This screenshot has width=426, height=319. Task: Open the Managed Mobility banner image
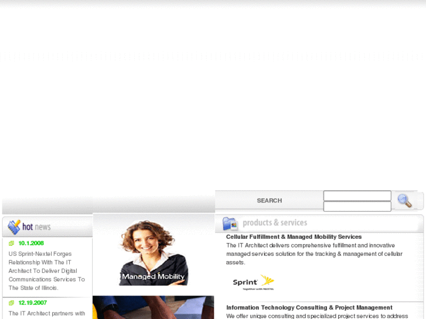tap(153, 252)
